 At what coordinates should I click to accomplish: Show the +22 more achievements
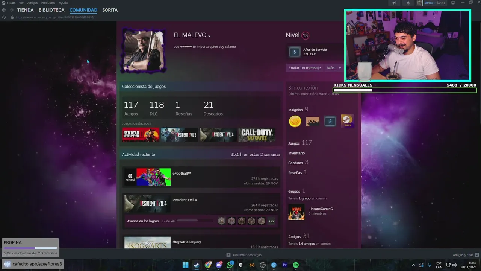pyautogui.click(x=271, y=221)
